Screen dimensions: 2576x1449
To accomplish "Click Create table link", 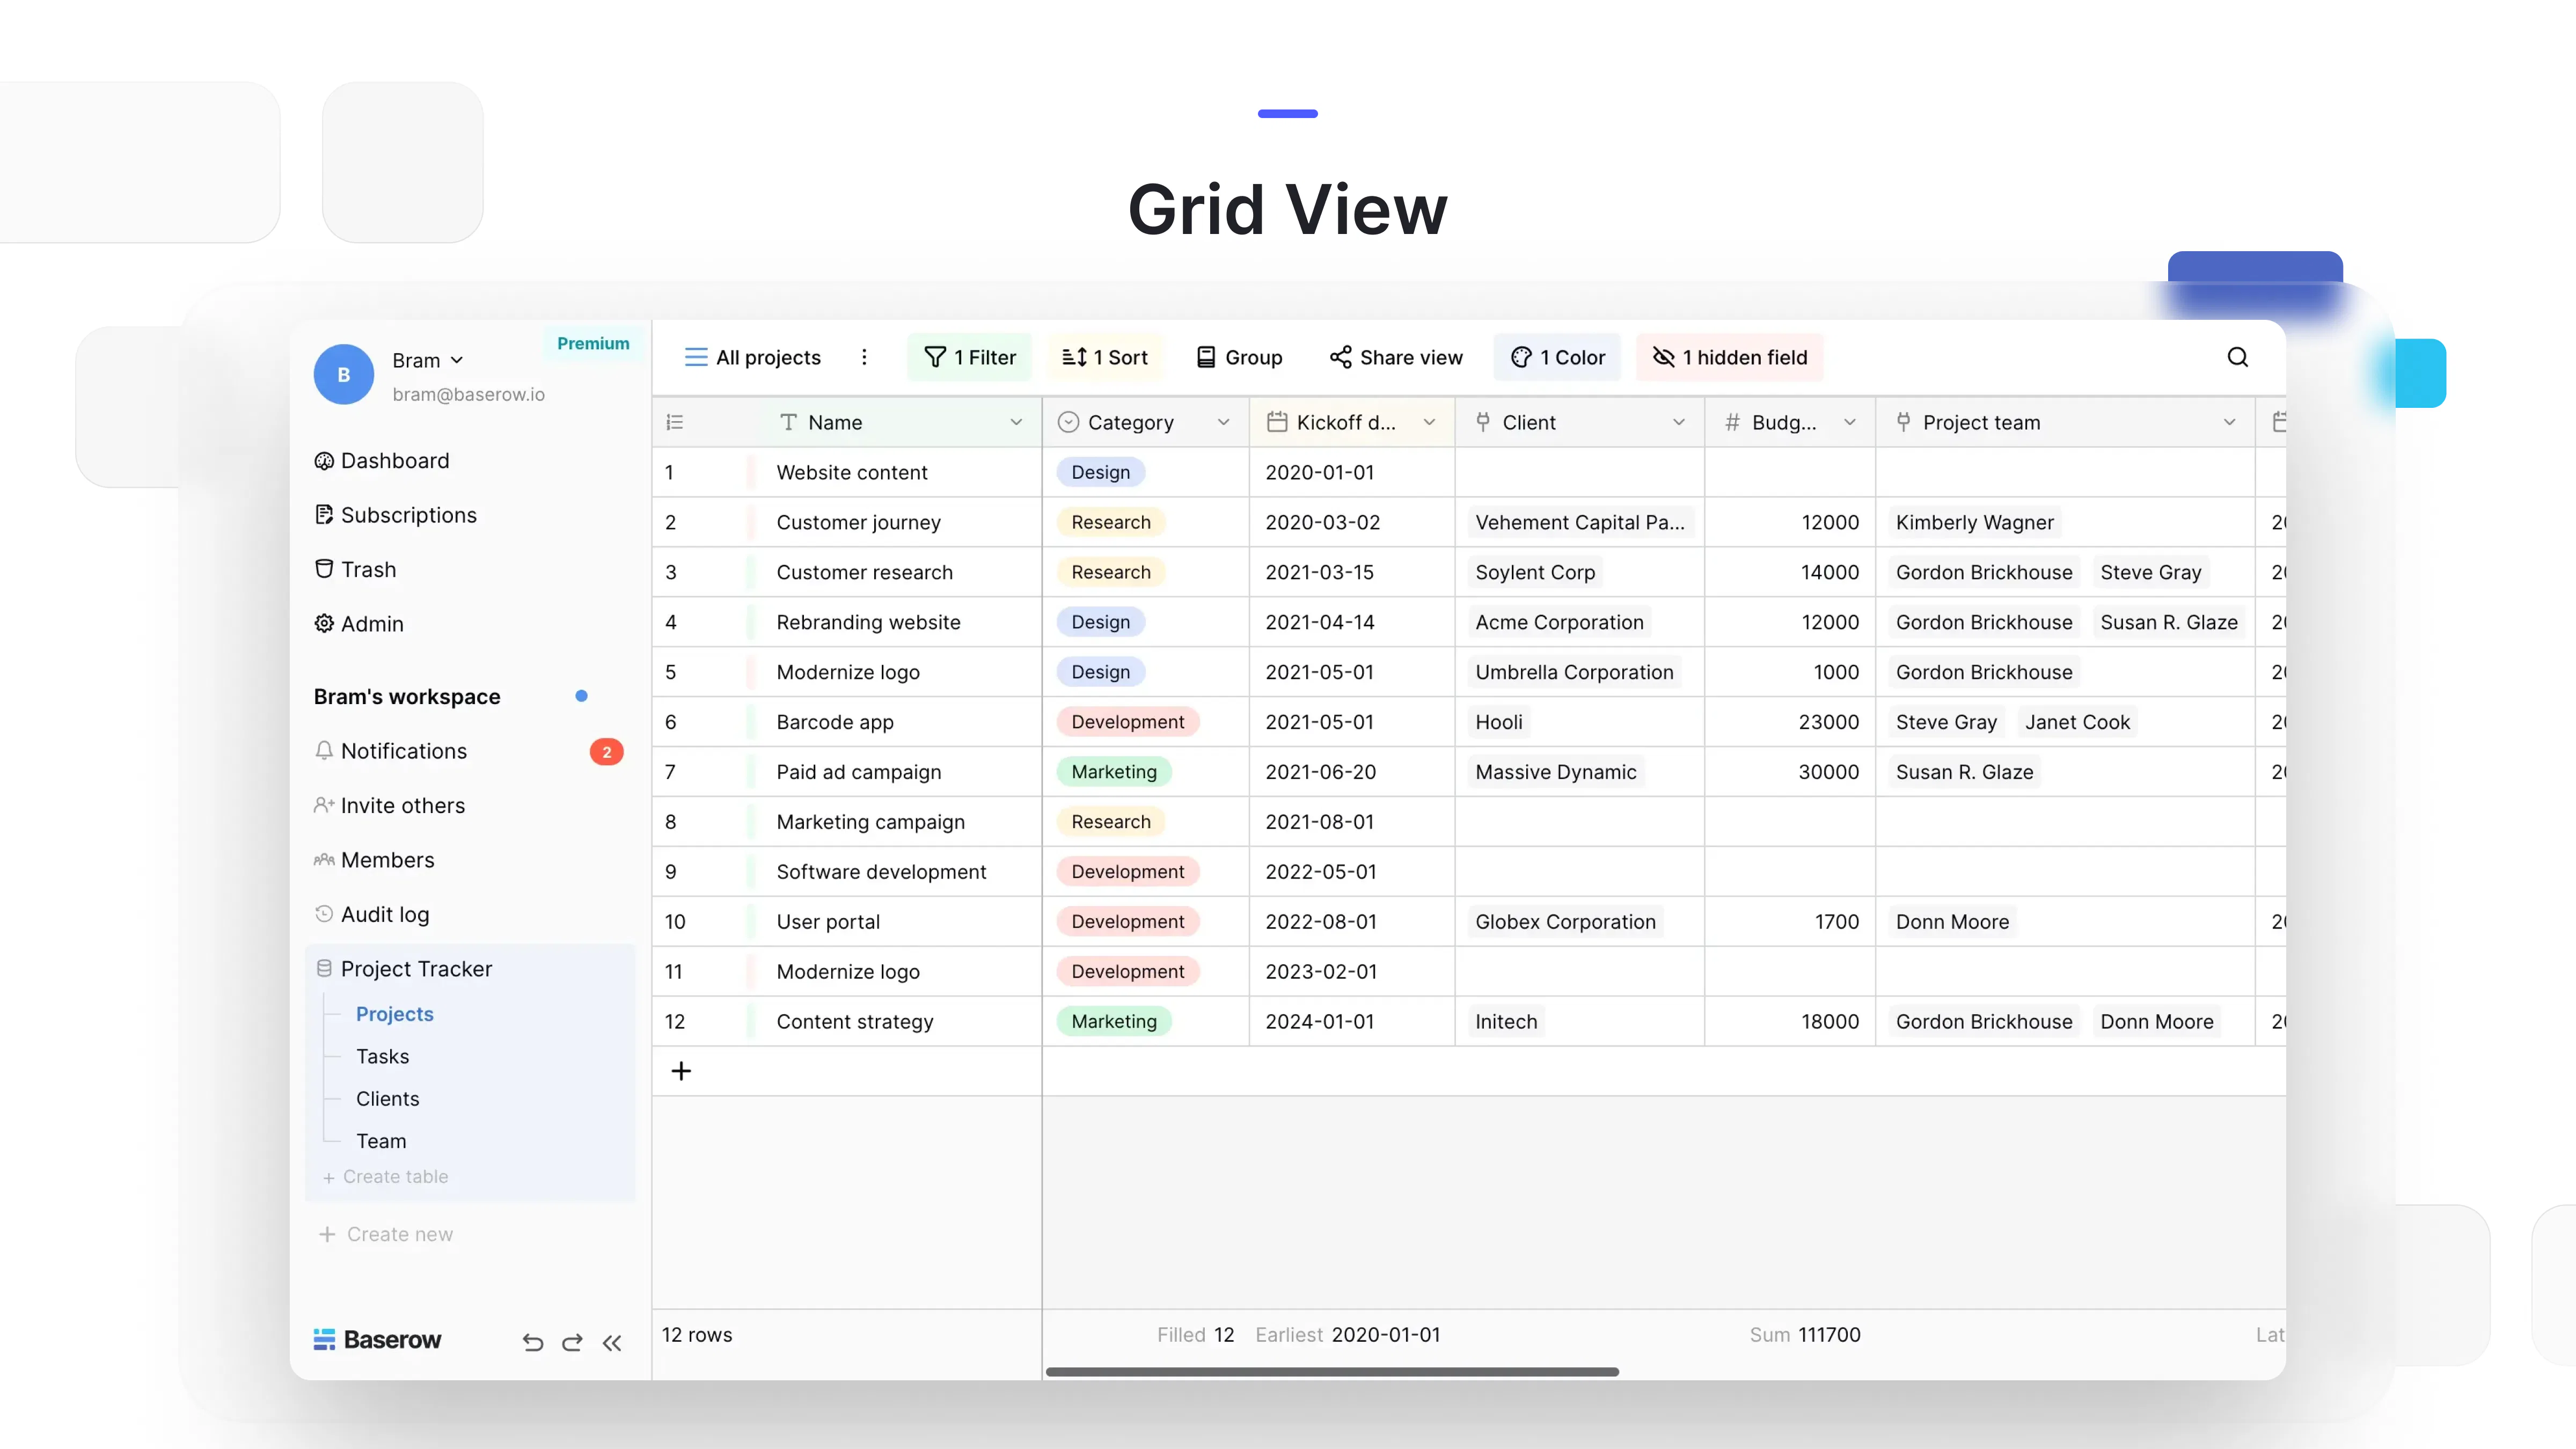I will coord(385,1177).
